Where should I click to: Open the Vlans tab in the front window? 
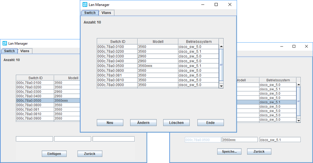[x=106, y=13]
